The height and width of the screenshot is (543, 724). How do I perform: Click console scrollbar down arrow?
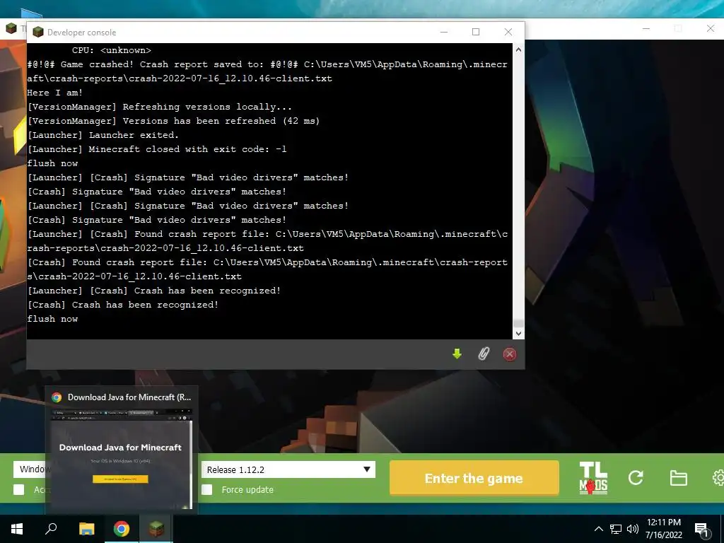click(518, 334)
